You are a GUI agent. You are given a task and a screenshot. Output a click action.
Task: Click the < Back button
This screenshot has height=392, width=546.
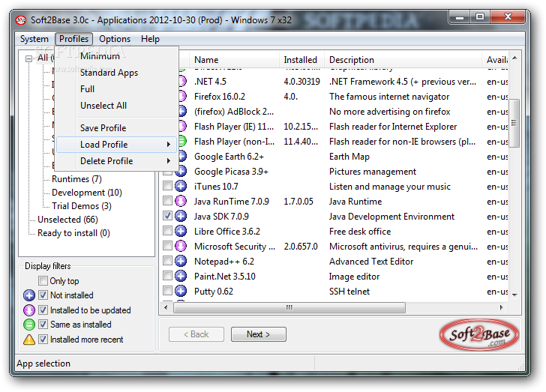196,334
